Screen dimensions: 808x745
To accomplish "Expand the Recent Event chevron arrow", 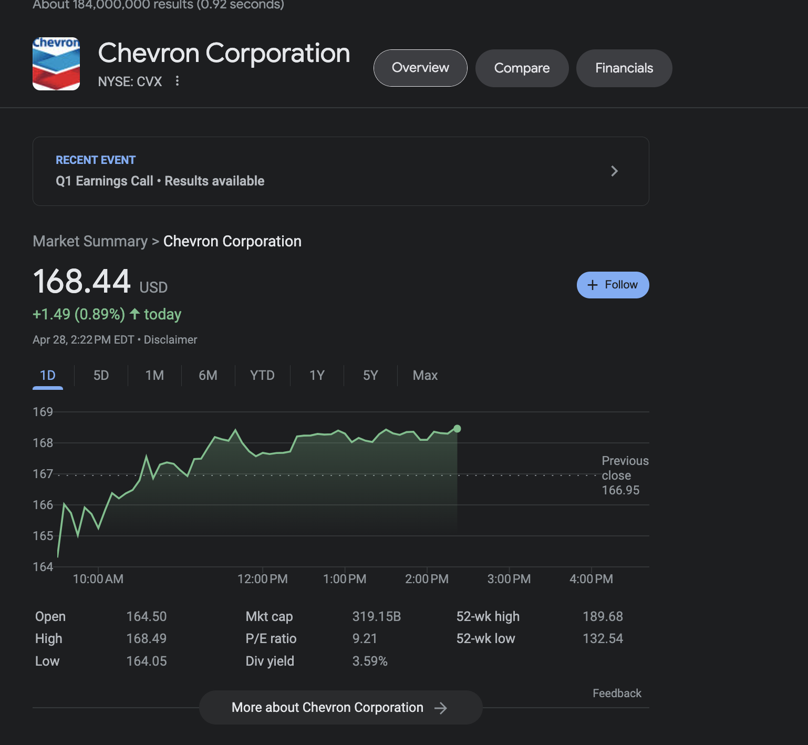I will (x=614, y=171).
